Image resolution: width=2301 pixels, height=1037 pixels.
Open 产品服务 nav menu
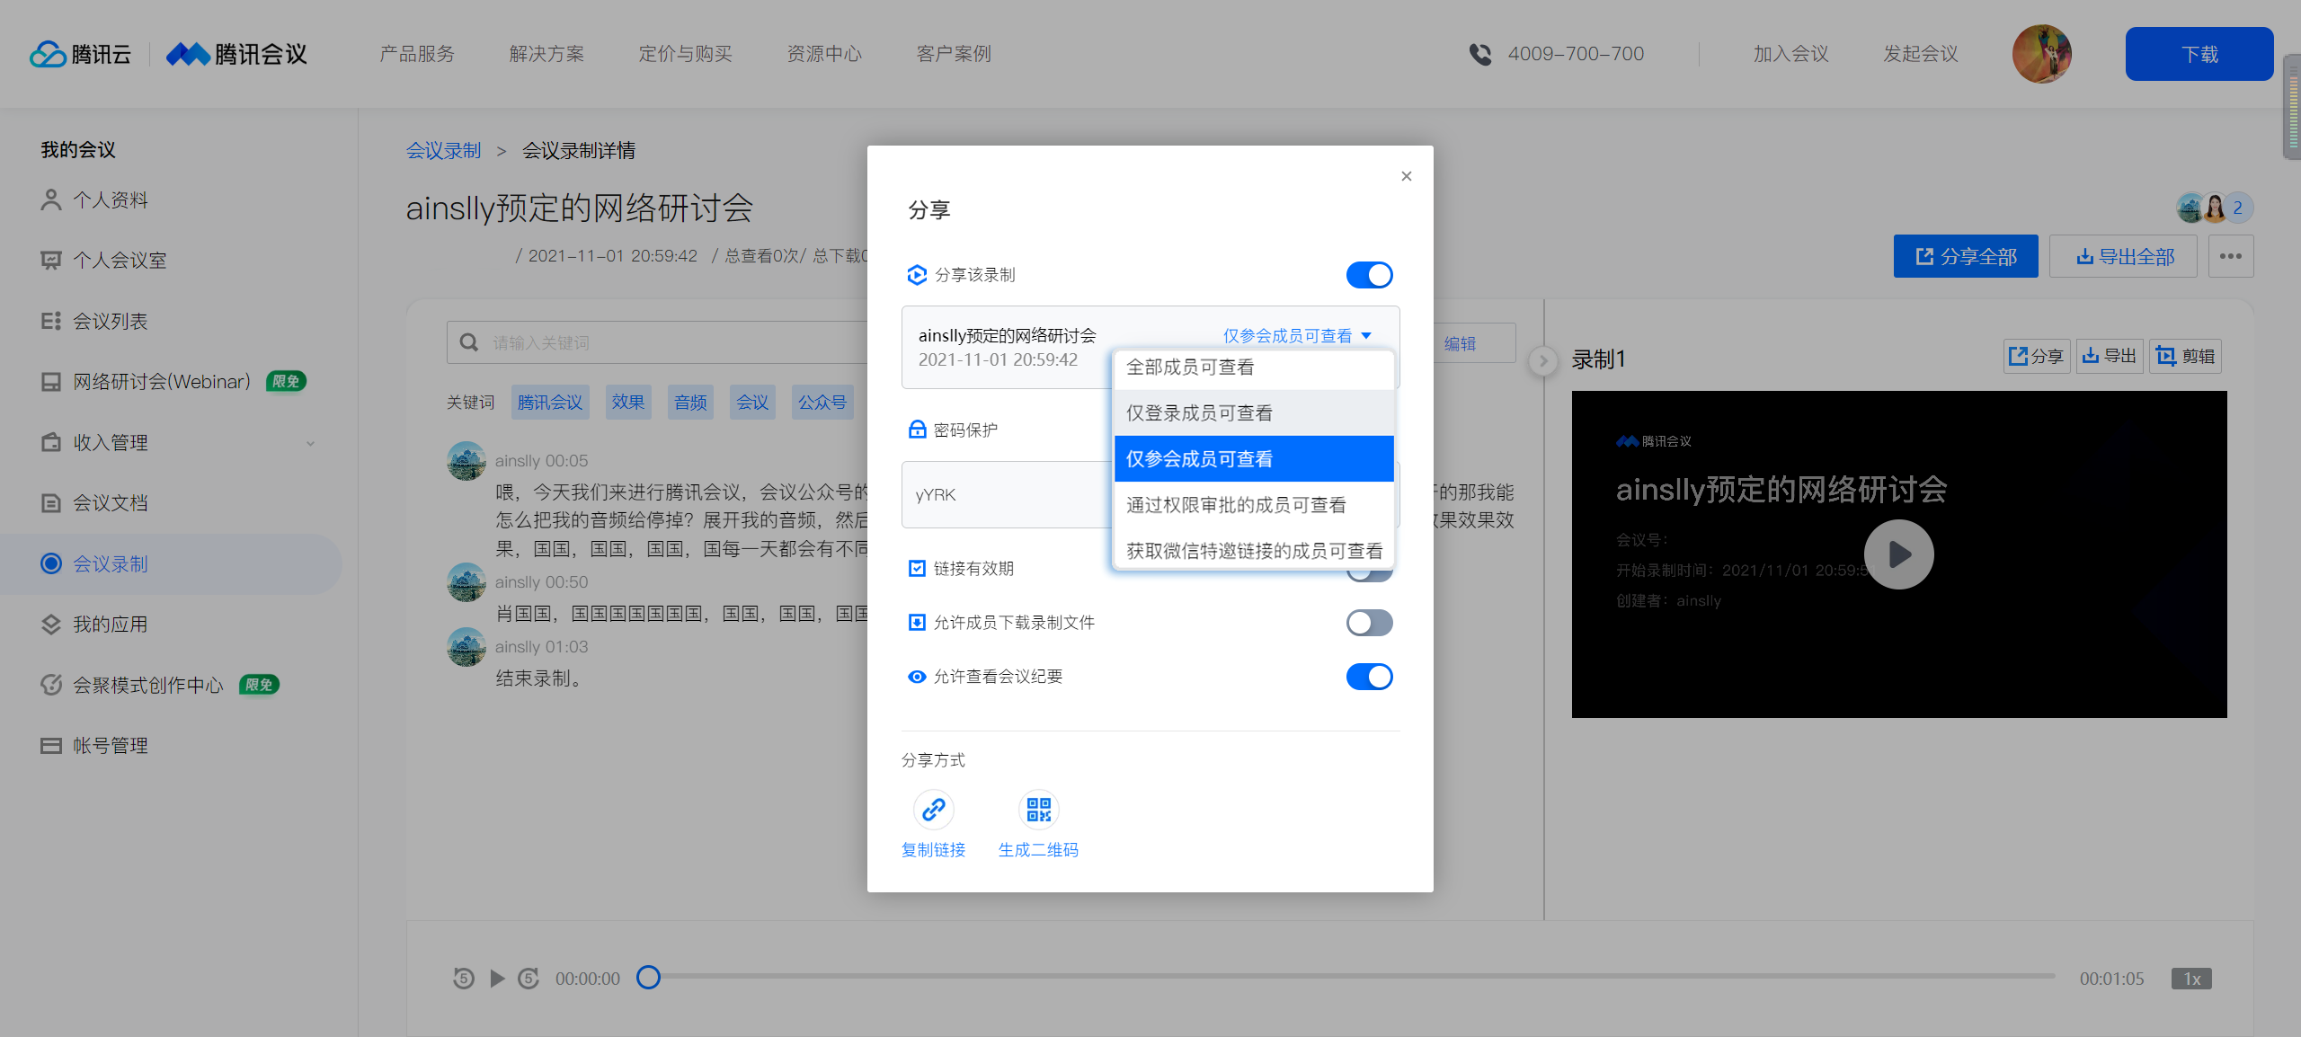point(417,54)
